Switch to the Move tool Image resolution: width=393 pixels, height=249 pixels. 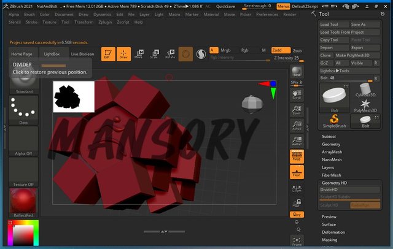pos(139,54)
